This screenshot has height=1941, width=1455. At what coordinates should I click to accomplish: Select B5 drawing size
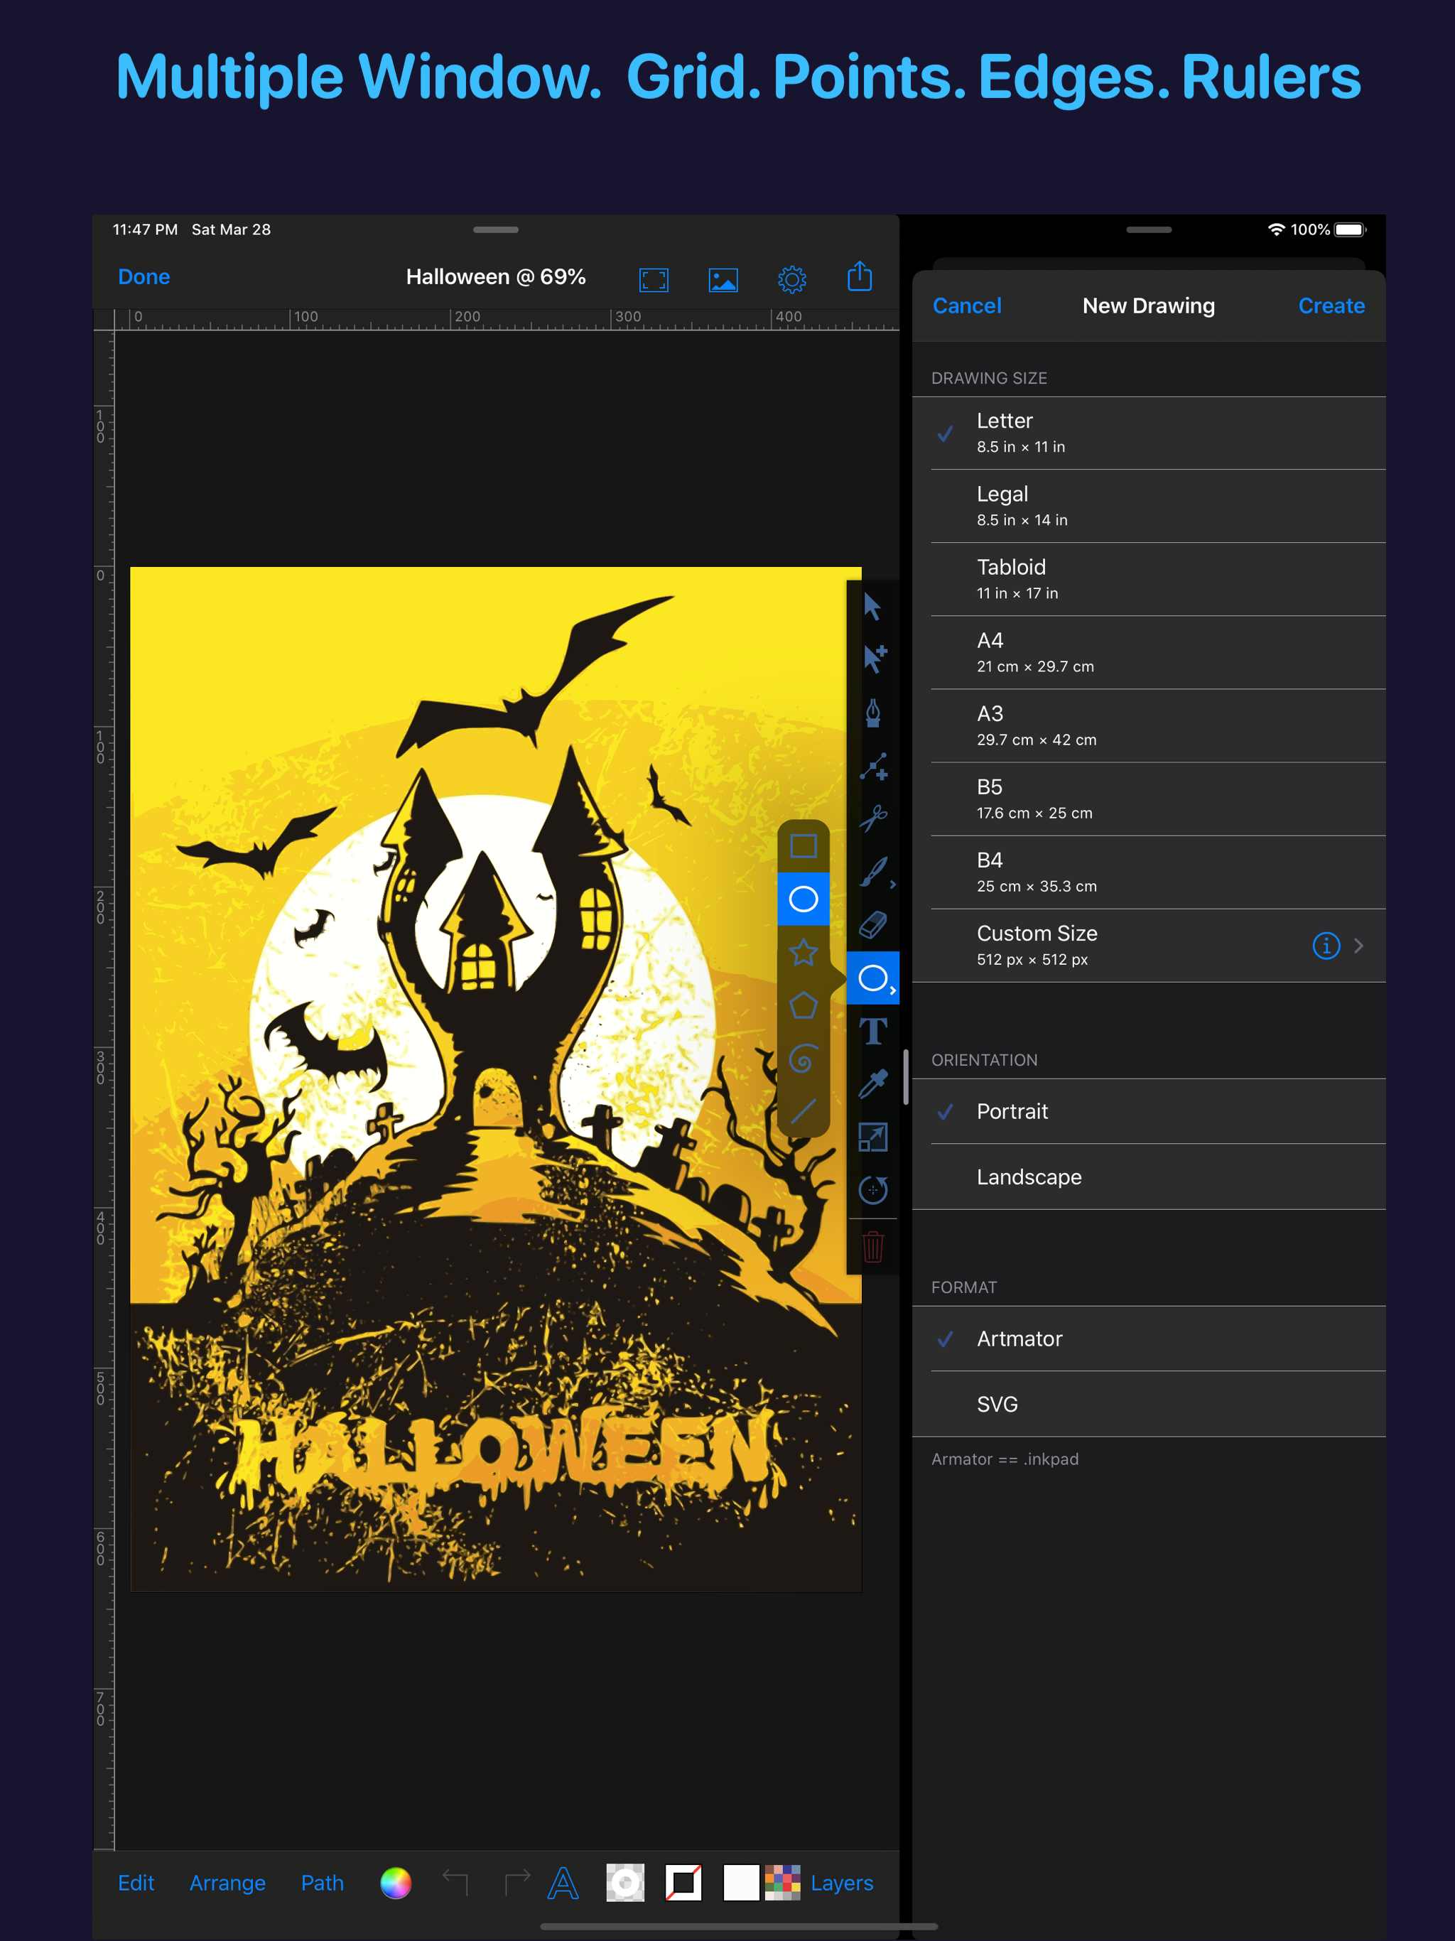coord(1149,799)
